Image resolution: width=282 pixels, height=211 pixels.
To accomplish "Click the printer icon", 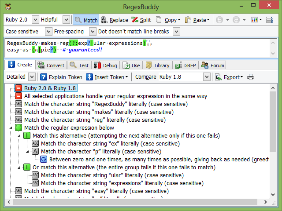I will [x=251, y=77].
